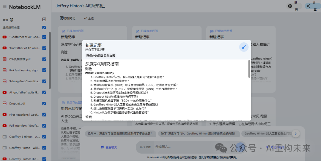Uncheck First Reactions | Geof... checkbox
The width and height of the screenshot is (321, 161).
point(44,115)
